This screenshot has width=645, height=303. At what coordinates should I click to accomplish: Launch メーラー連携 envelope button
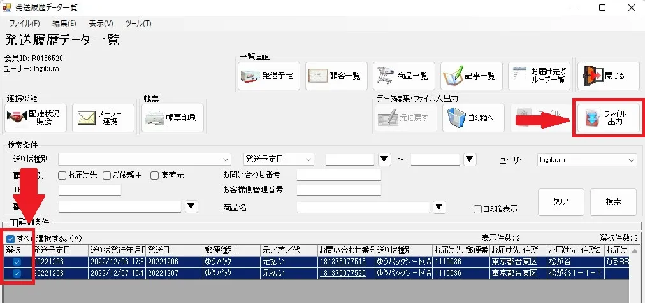(x=103, y=118)
